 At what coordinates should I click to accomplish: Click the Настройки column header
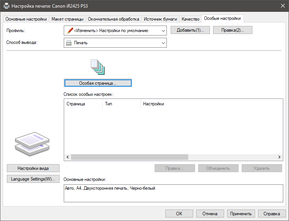pyautogui.click(x=212, y=104)
